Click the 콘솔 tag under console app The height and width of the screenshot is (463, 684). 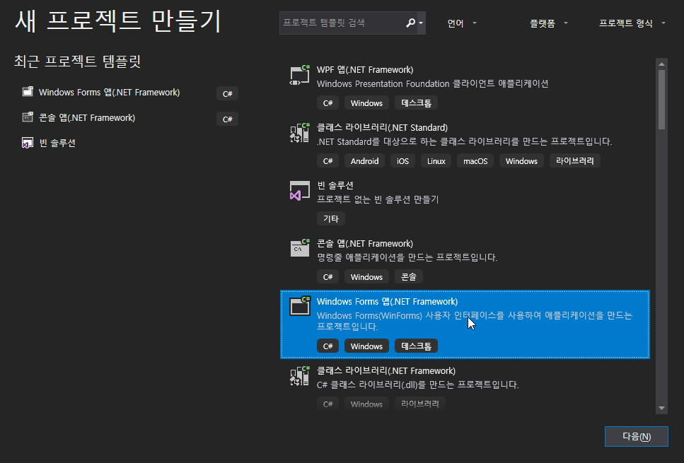409,277
